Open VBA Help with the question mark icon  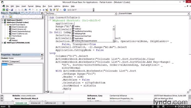65,10
